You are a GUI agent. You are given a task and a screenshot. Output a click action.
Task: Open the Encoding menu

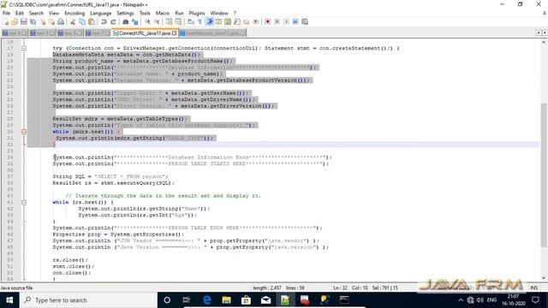[74, 13]
